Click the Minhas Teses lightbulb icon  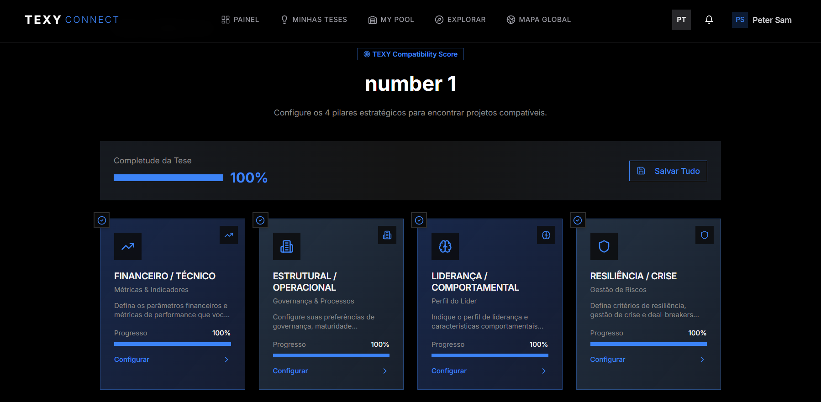tap(284, 20)
